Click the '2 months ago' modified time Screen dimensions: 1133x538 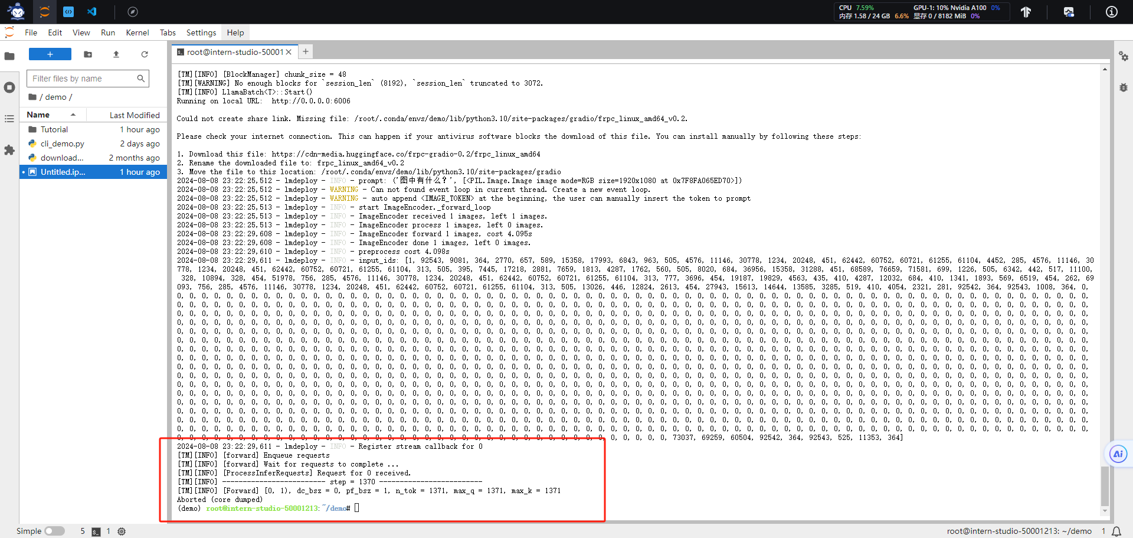(x=134, y=158)
